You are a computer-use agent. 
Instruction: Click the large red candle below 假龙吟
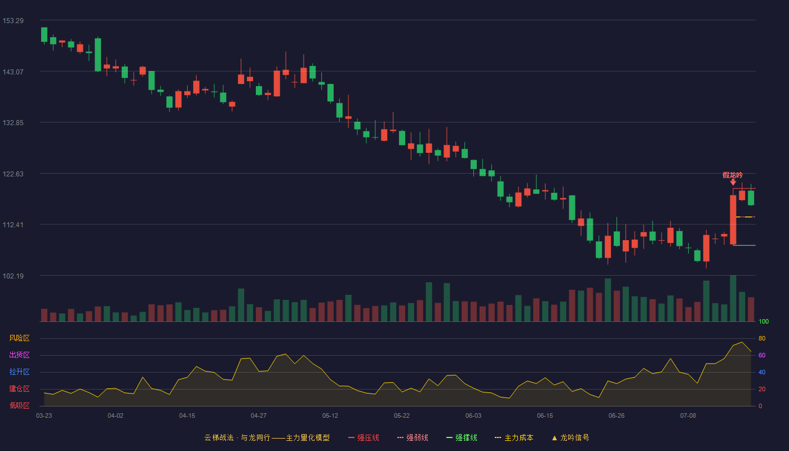click(x=733, y=220)
